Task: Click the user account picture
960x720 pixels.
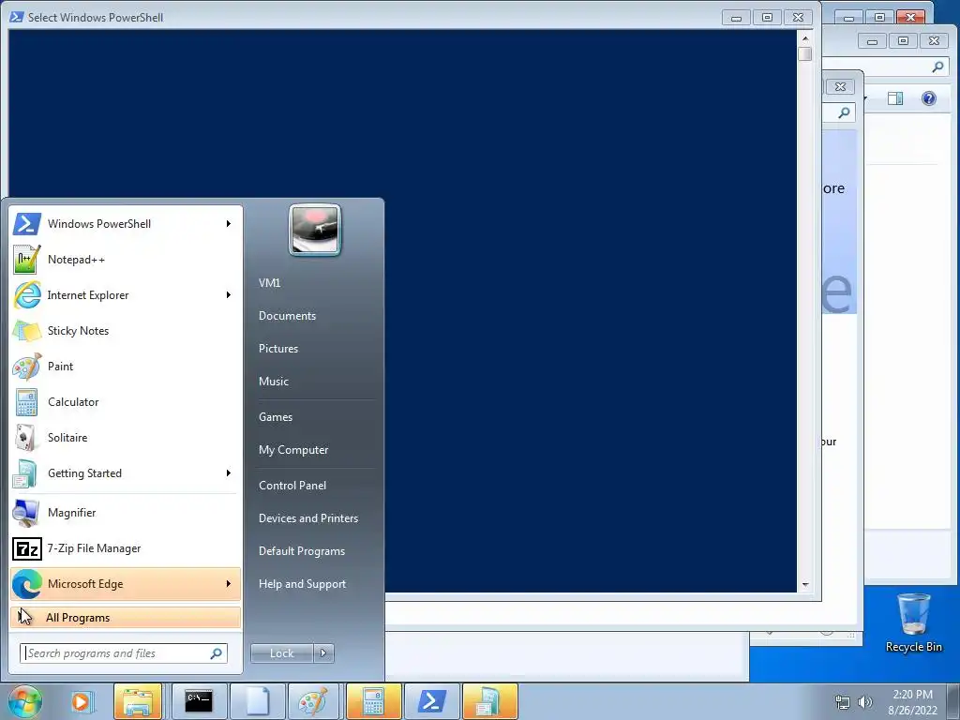Action: 315,231
